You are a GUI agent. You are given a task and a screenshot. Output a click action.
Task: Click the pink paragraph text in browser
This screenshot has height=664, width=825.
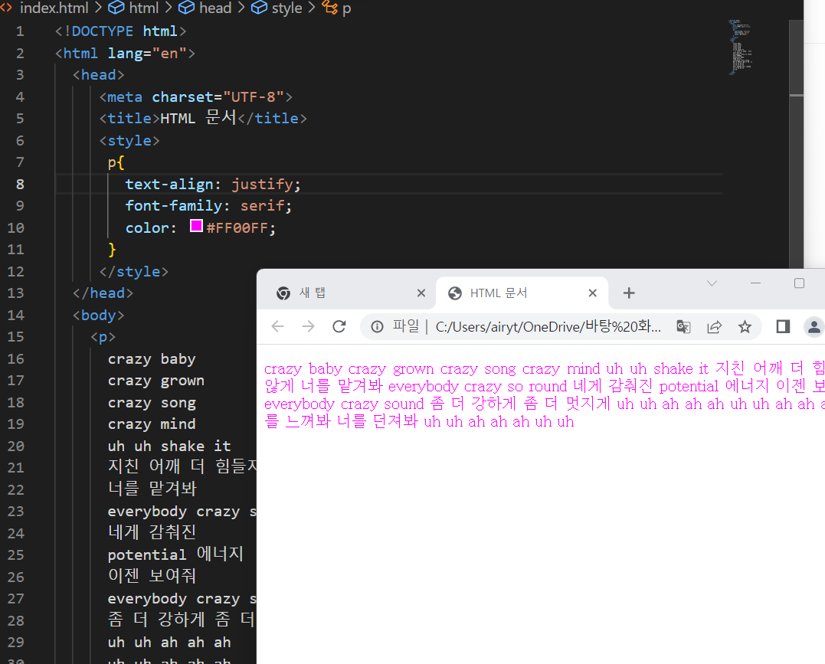544,395
